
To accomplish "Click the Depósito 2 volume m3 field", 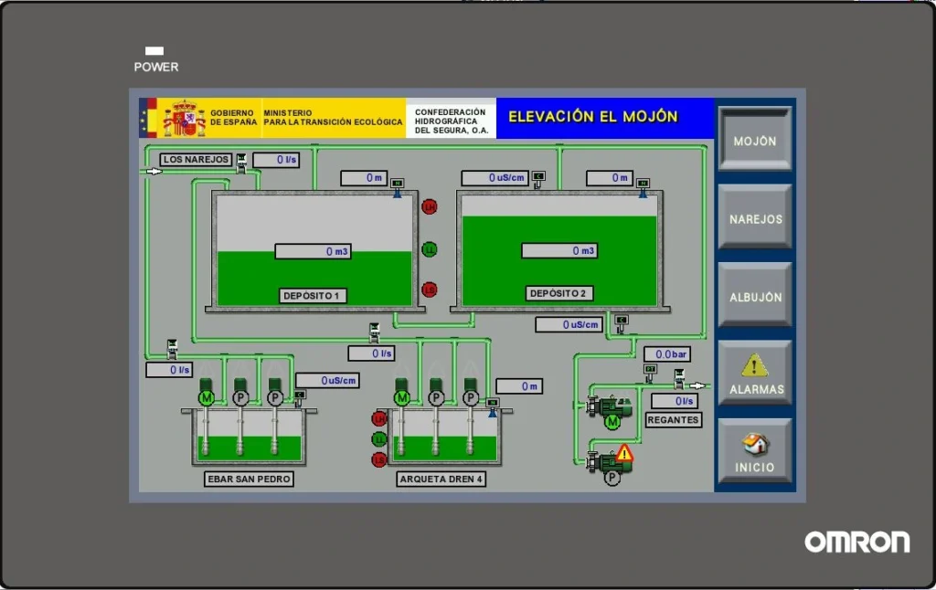I will (x=559, y=250).
